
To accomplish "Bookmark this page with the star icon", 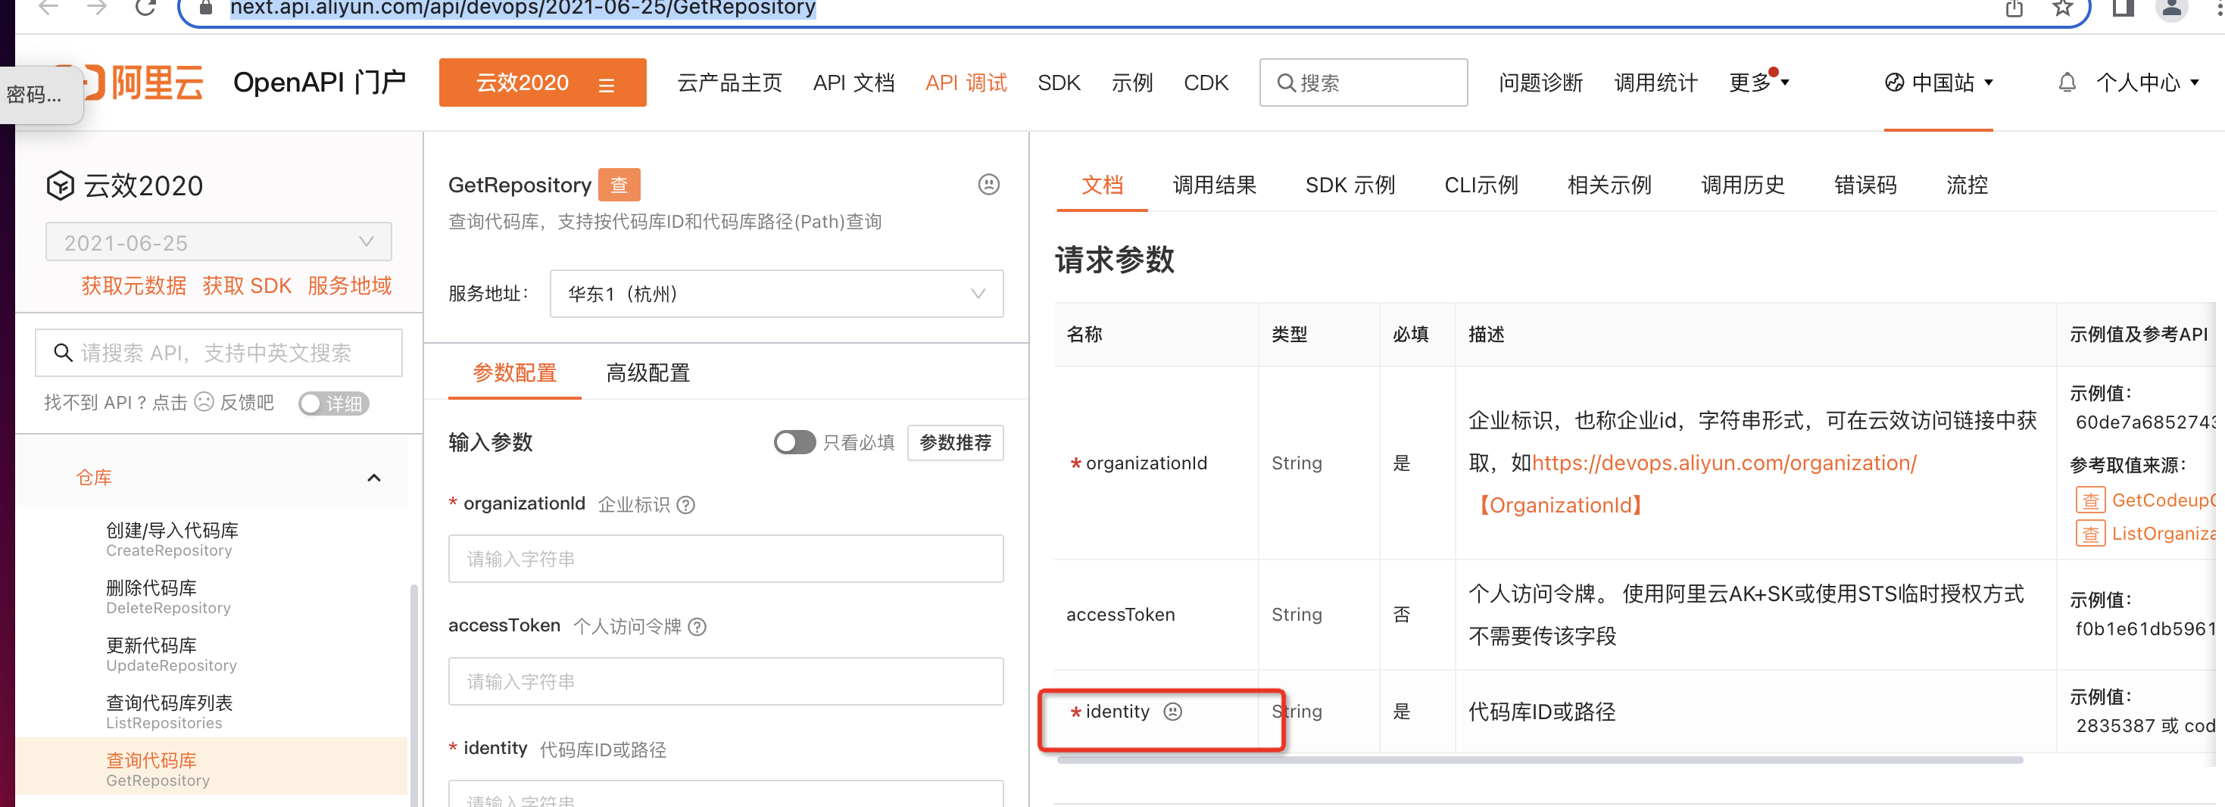I will click(x=2063, y=8).
